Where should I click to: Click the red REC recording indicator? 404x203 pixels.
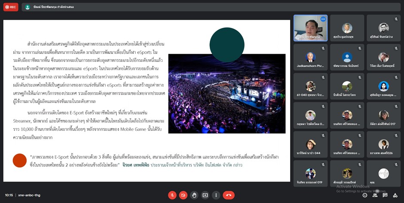[11, 7]
